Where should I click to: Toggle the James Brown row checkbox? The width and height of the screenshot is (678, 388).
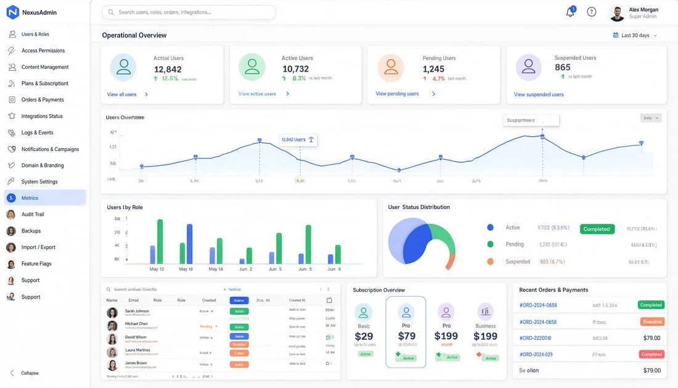tap(327, 364)
